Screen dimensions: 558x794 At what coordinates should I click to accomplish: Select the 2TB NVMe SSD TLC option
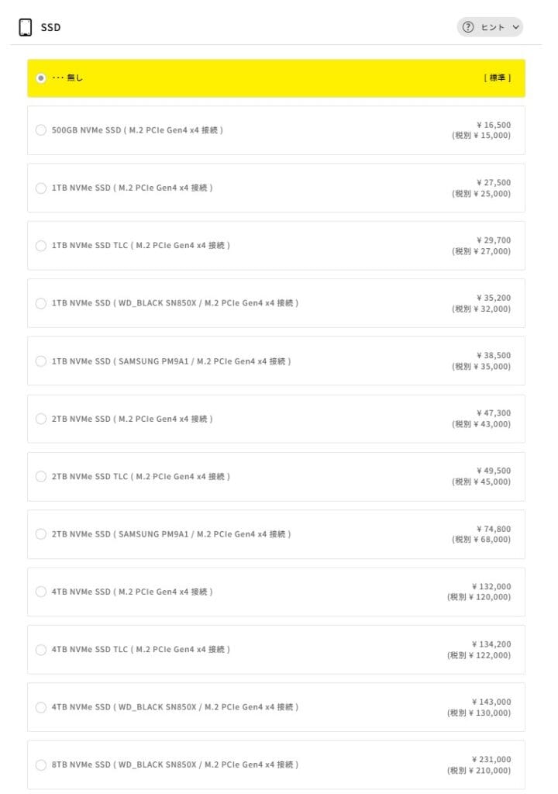[x=41, y=477]
